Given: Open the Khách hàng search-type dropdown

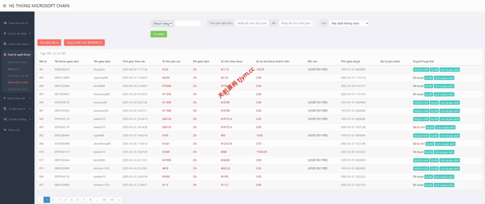Looking at the screenshot, I should (162, 23).
